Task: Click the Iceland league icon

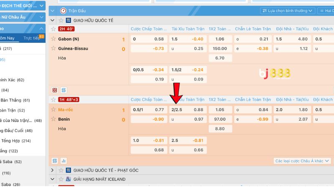Action: [68, 179]
